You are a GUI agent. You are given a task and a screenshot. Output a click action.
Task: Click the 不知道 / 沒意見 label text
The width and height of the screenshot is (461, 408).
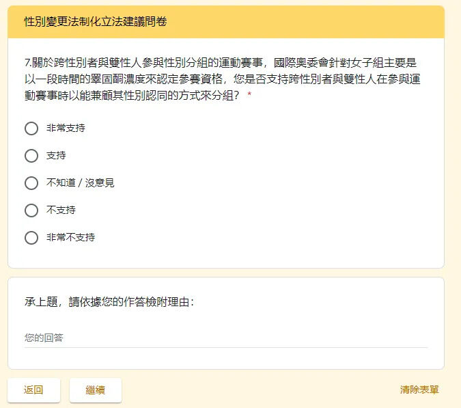[81, 182]
